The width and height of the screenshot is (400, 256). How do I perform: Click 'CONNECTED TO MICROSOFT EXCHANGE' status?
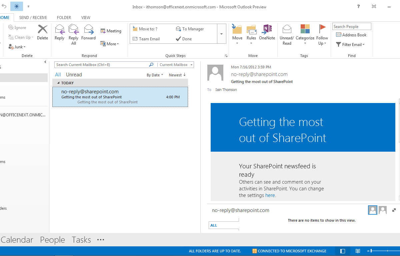289,251
